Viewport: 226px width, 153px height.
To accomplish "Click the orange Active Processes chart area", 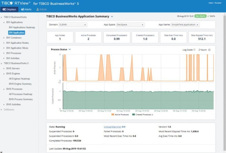I will pos(138,67).
